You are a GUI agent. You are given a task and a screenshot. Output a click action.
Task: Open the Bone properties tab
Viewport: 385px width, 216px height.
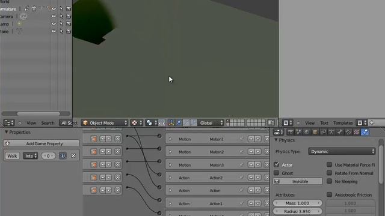340,132
